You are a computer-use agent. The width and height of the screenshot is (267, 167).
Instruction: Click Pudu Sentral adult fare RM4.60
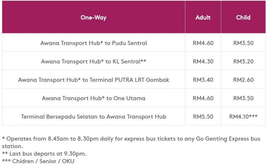[203, 43]
